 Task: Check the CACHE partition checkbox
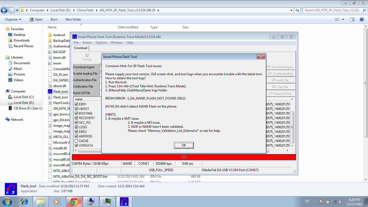coord(77,141)
